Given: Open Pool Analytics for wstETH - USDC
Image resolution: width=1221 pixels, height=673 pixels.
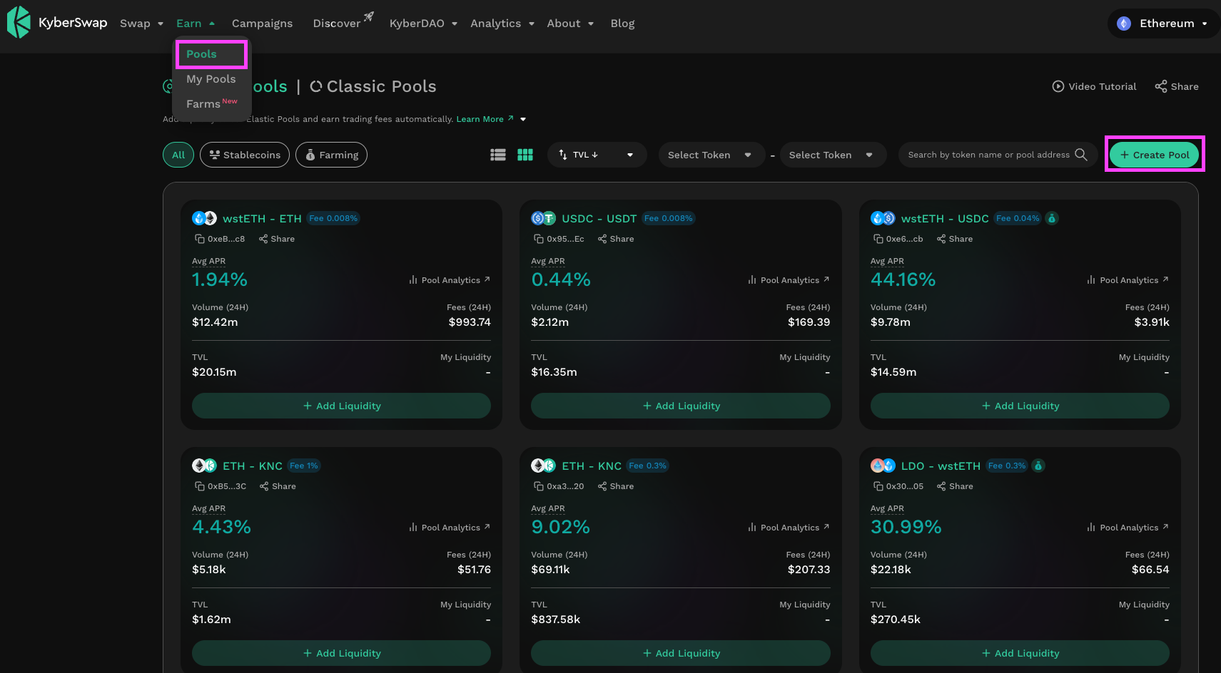Looking at the screenshot, I should point(1128,280).
